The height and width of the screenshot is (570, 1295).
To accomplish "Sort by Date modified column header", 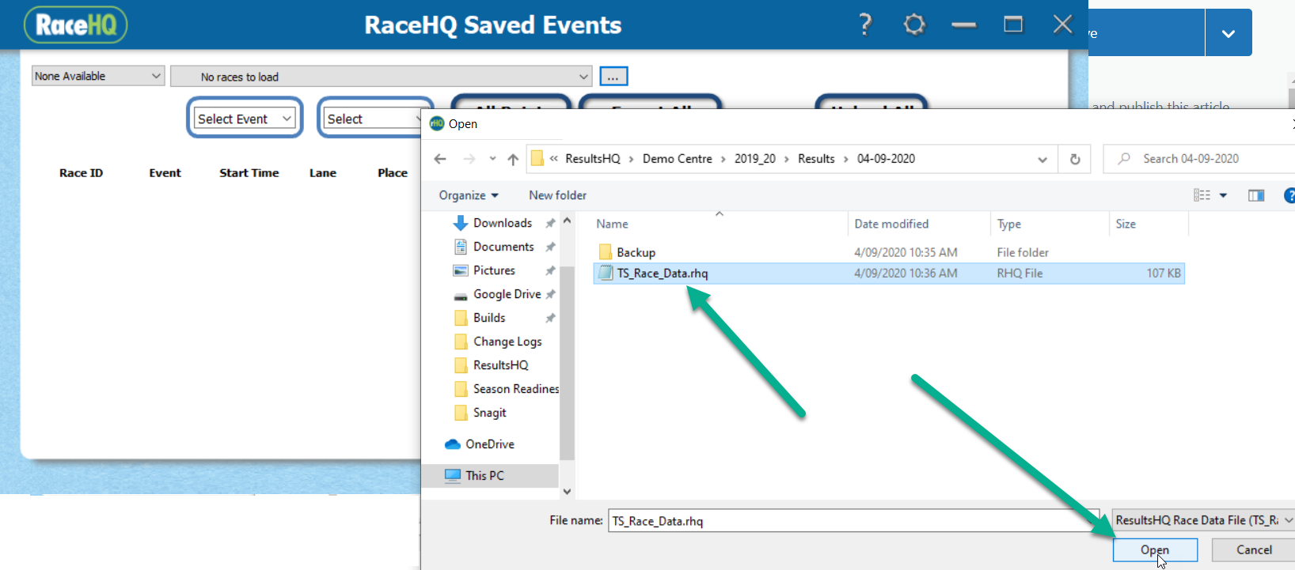I will [x=891, y=224].
